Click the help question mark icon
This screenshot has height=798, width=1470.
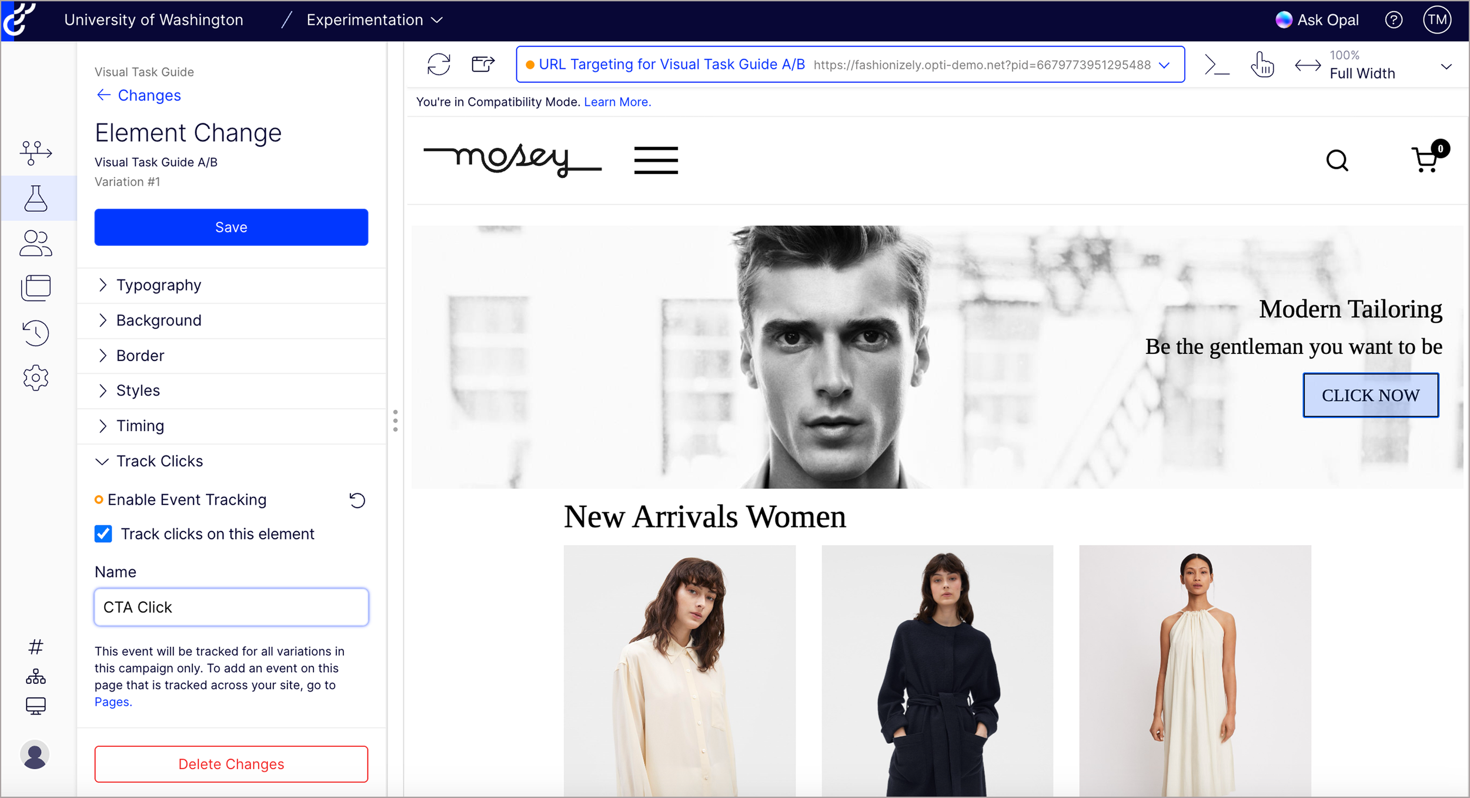coord(1394,20)
